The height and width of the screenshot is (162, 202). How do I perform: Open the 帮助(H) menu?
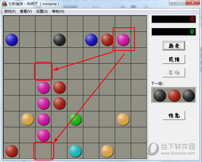click(x=58, y=11)
